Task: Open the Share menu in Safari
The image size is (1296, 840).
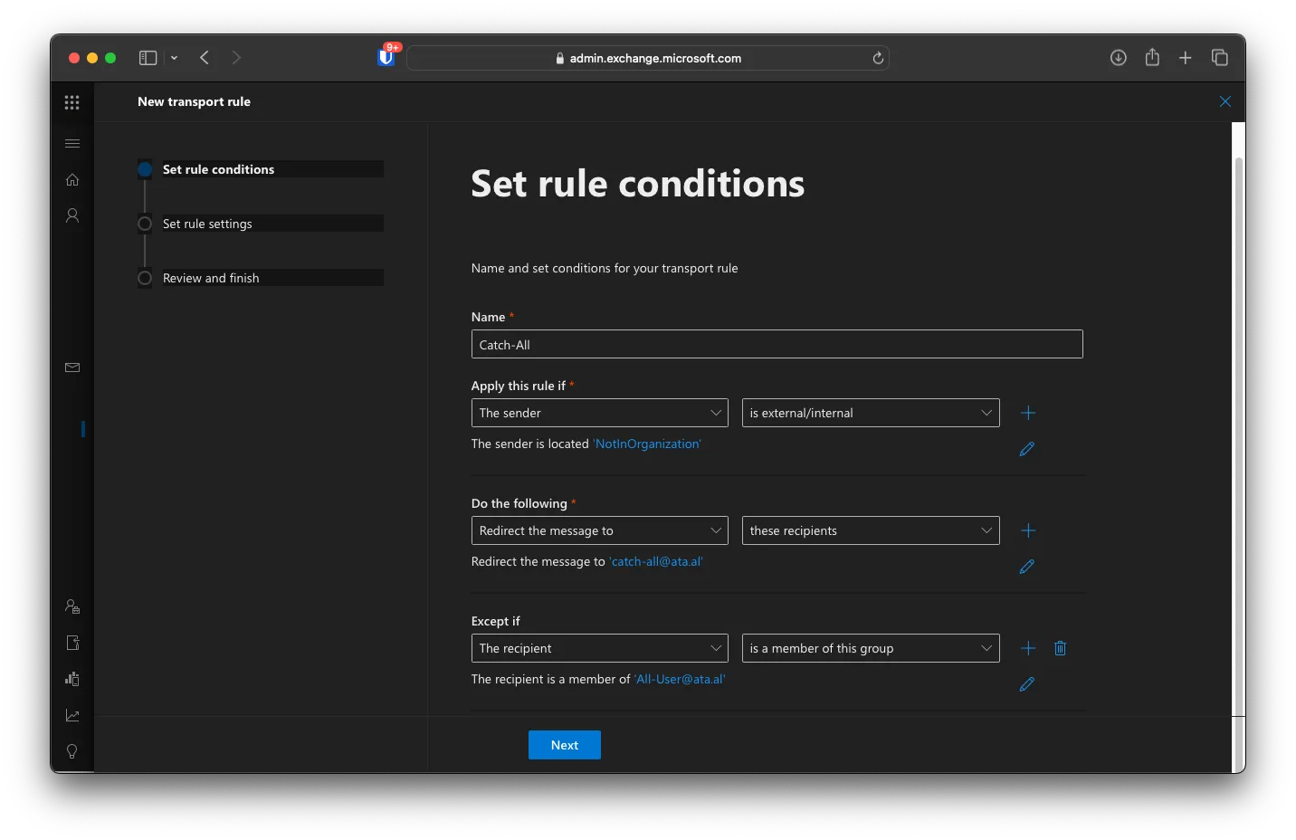Action: click(1152, 57)
